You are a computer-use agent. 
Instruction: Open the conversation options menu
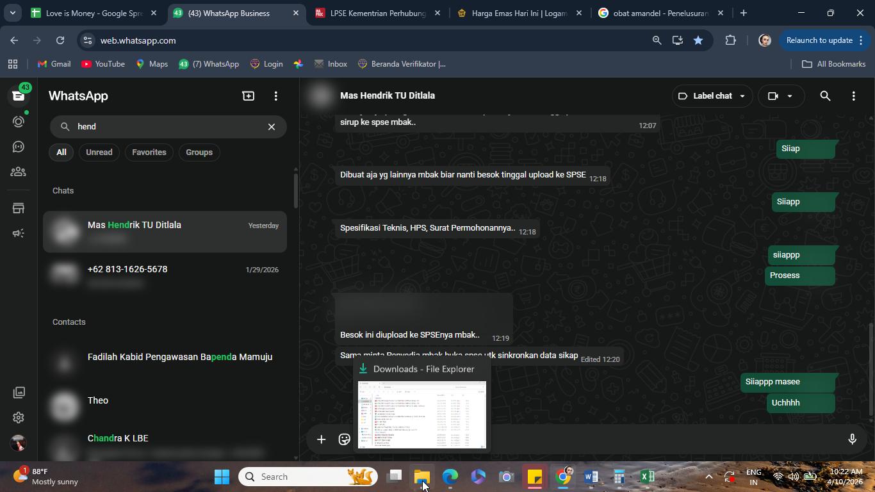click(853, 96)
